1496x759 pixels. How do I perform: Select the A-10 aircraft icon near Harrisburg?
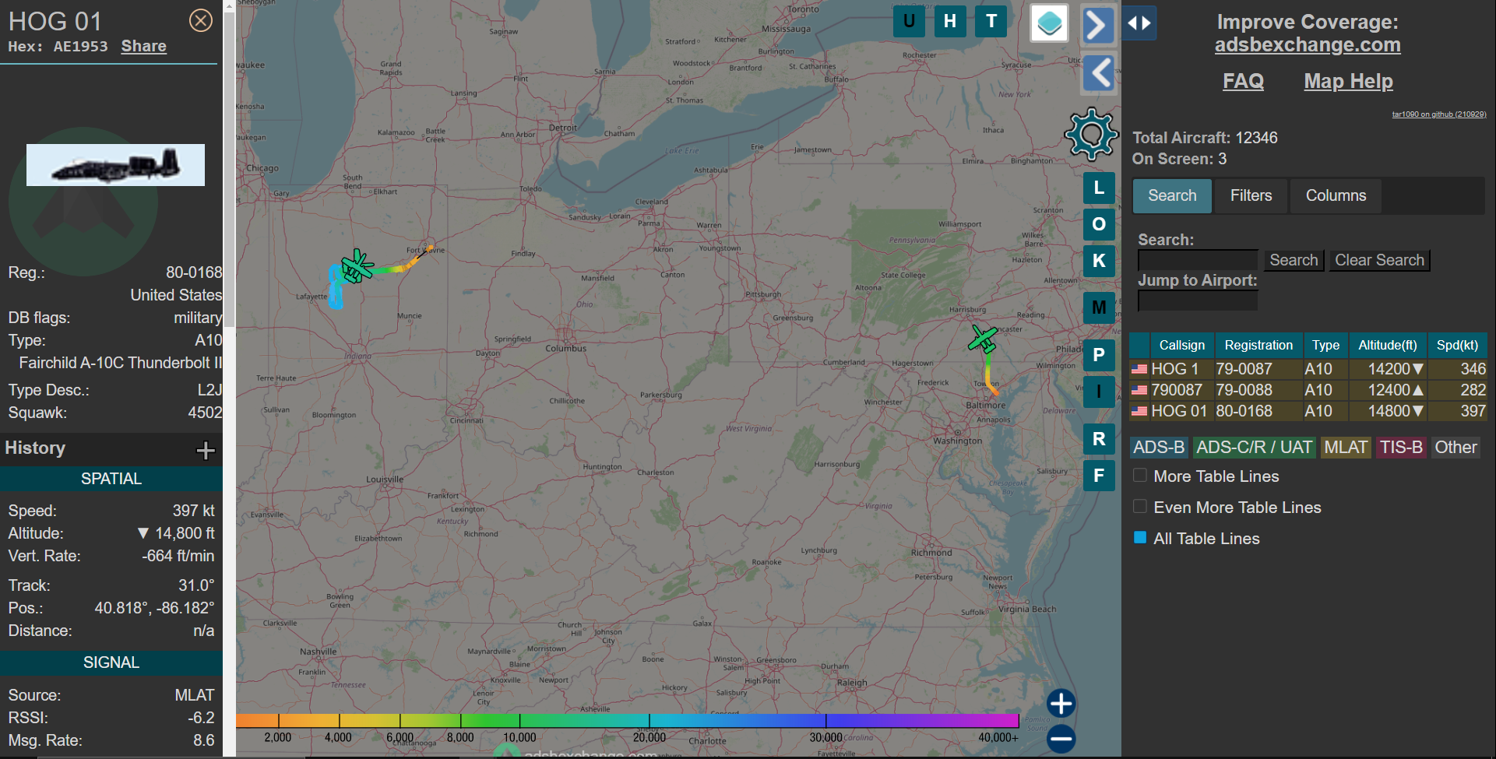(x=983, y=339)
